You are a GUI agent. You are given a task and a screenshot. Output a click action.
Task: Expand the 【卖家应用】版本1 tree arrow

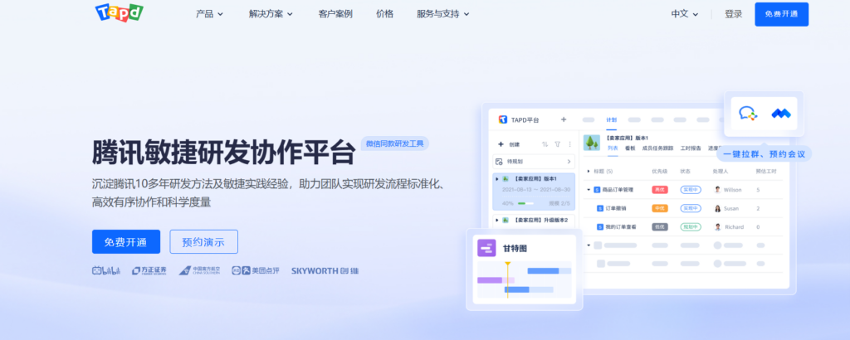pyautogui.click(x=497, y=178)
